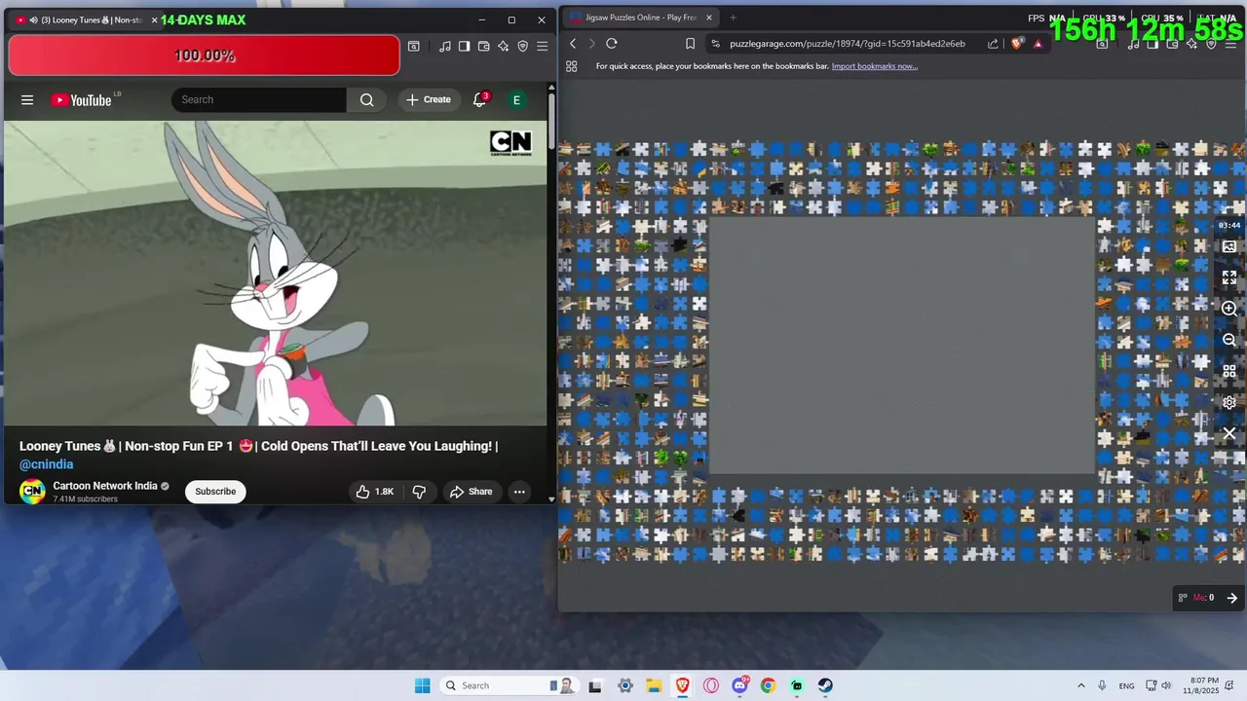Viewport: 1247px width, 701px height.
Task: Click the Looney Tunes video player
Action: coord(276,273)
